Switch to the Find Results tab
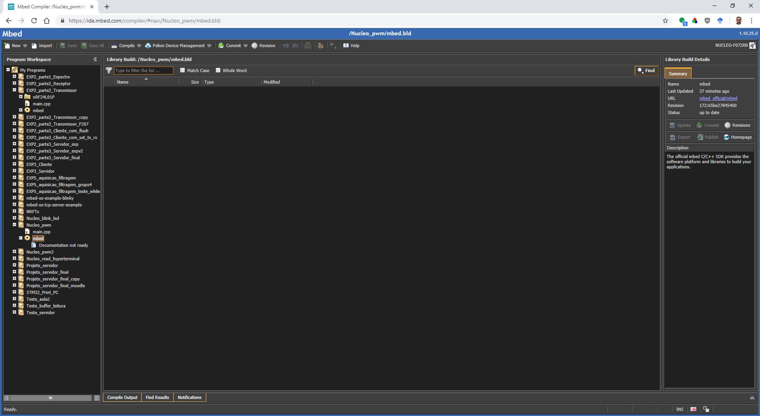760x416 pixels. [x=157, y=397]
